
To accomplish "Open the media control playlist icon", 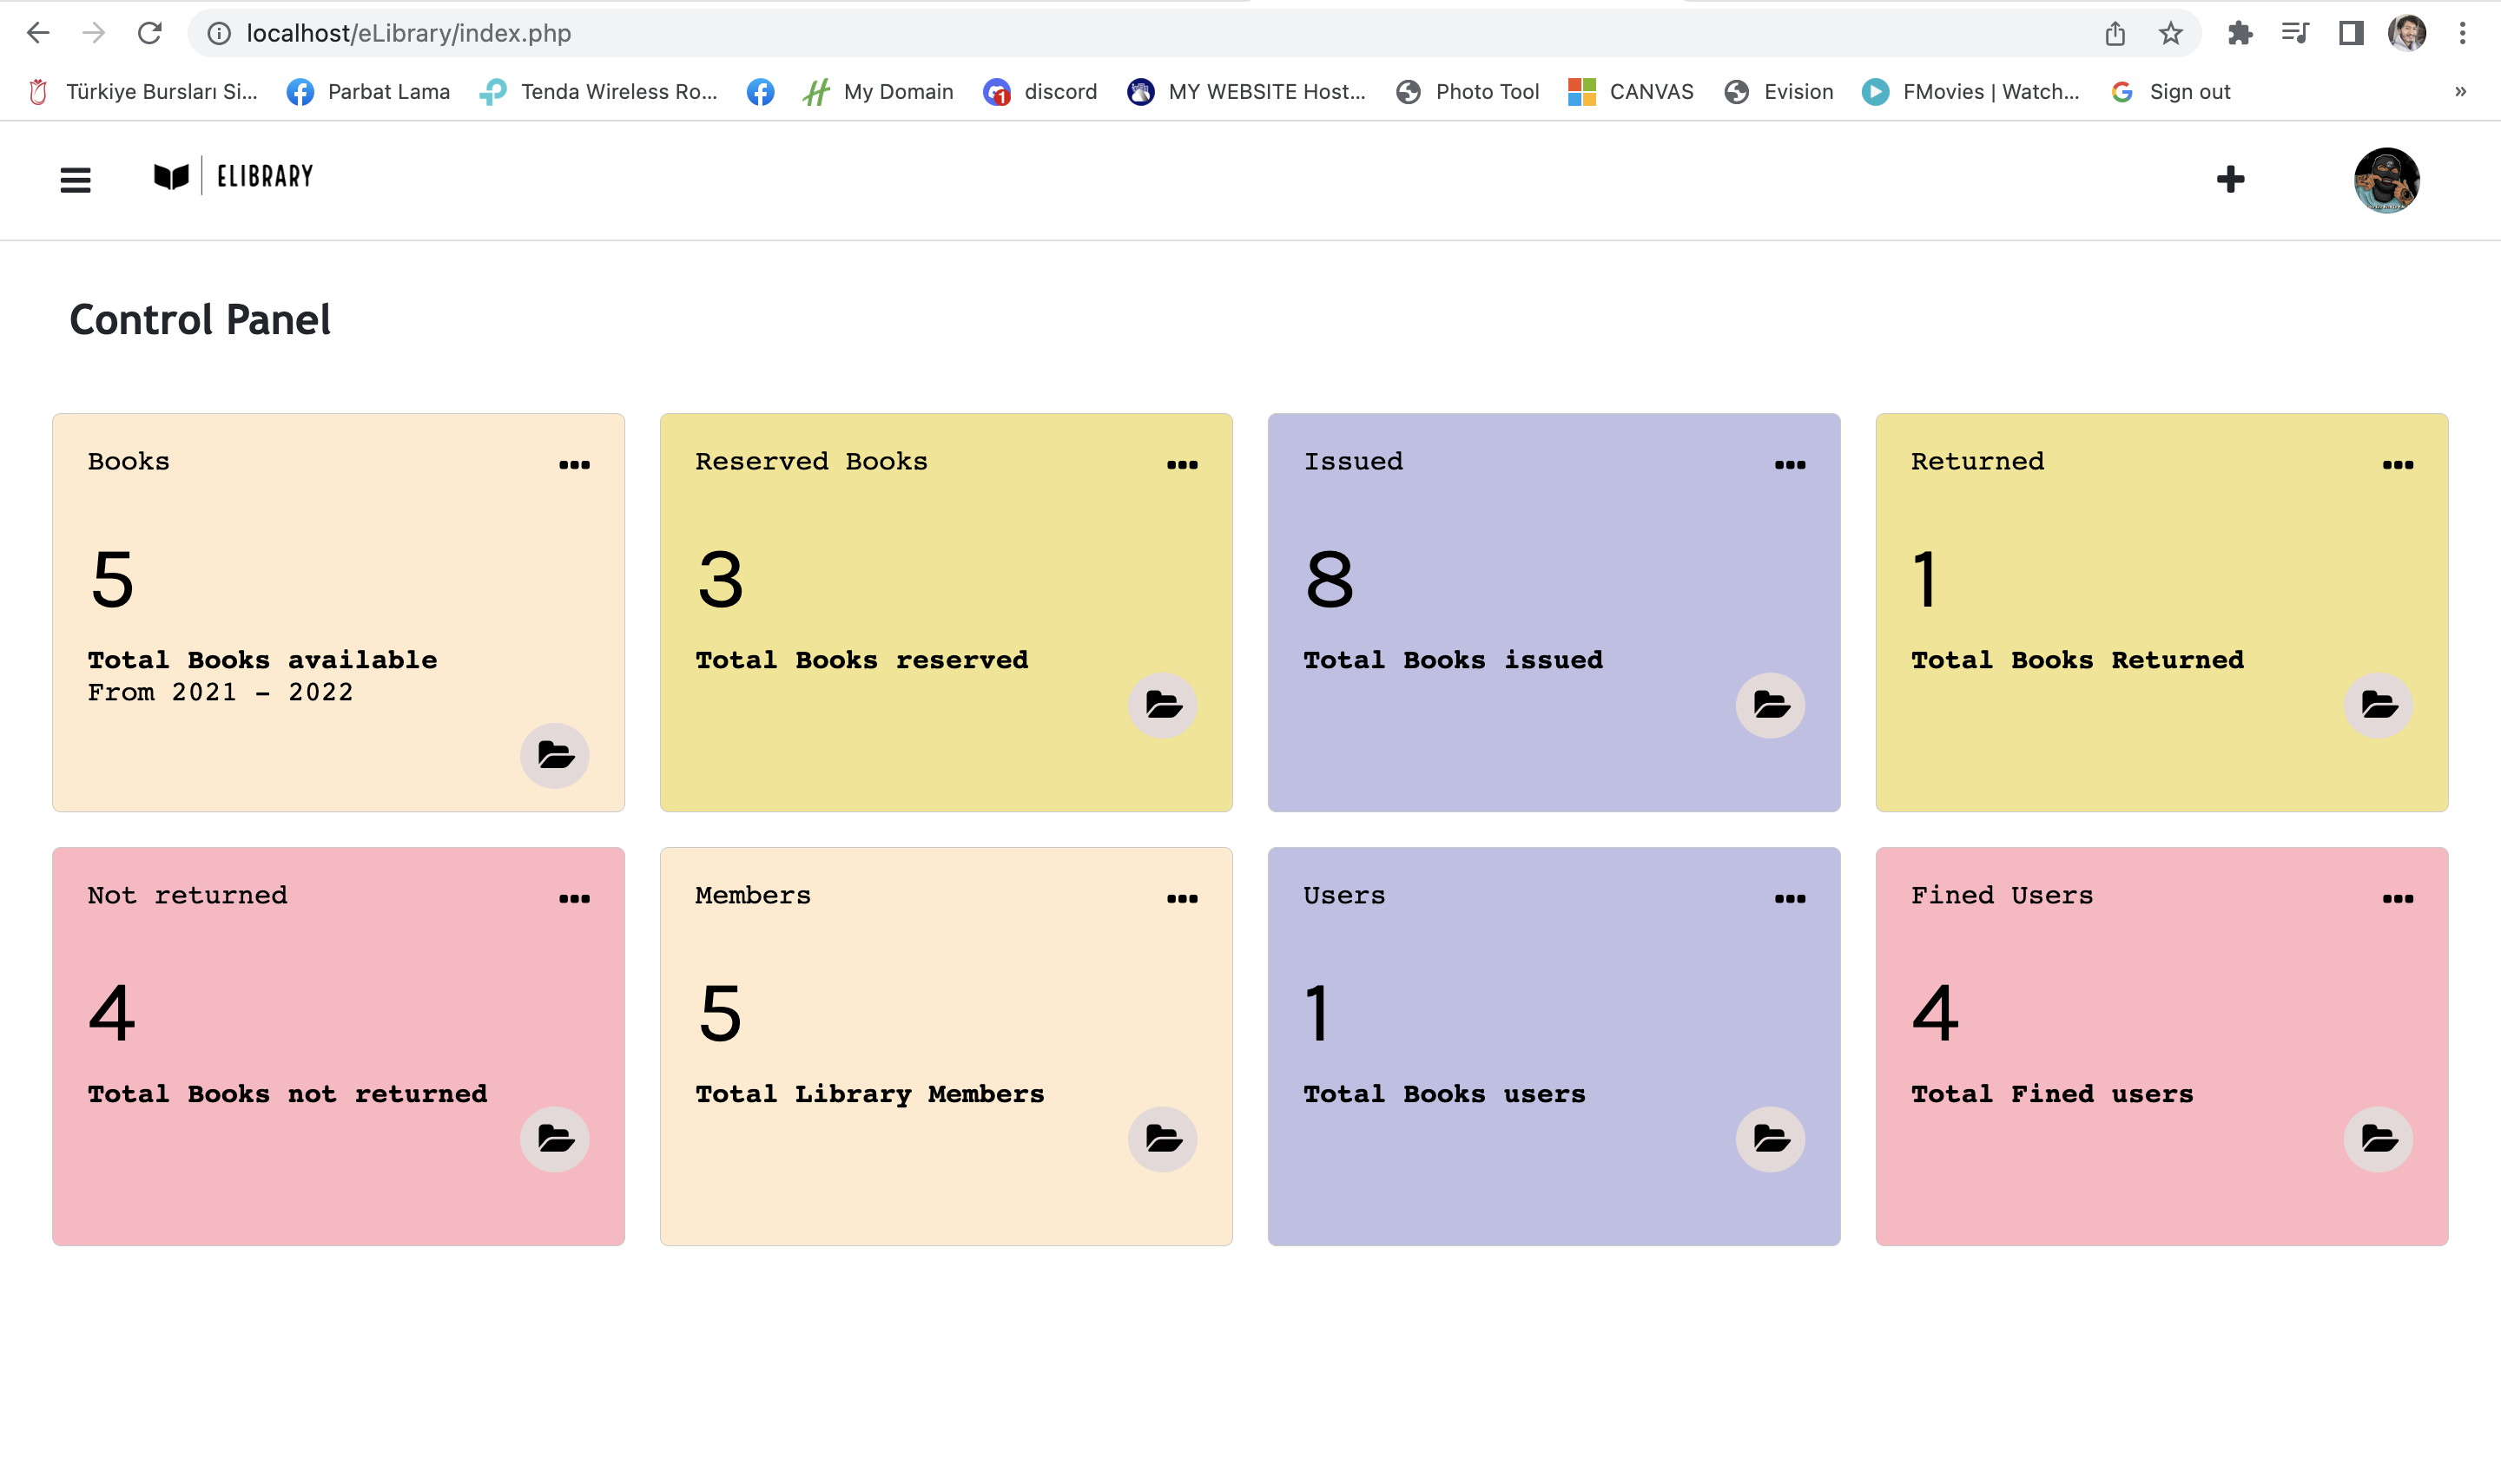I will point(2295,33).
